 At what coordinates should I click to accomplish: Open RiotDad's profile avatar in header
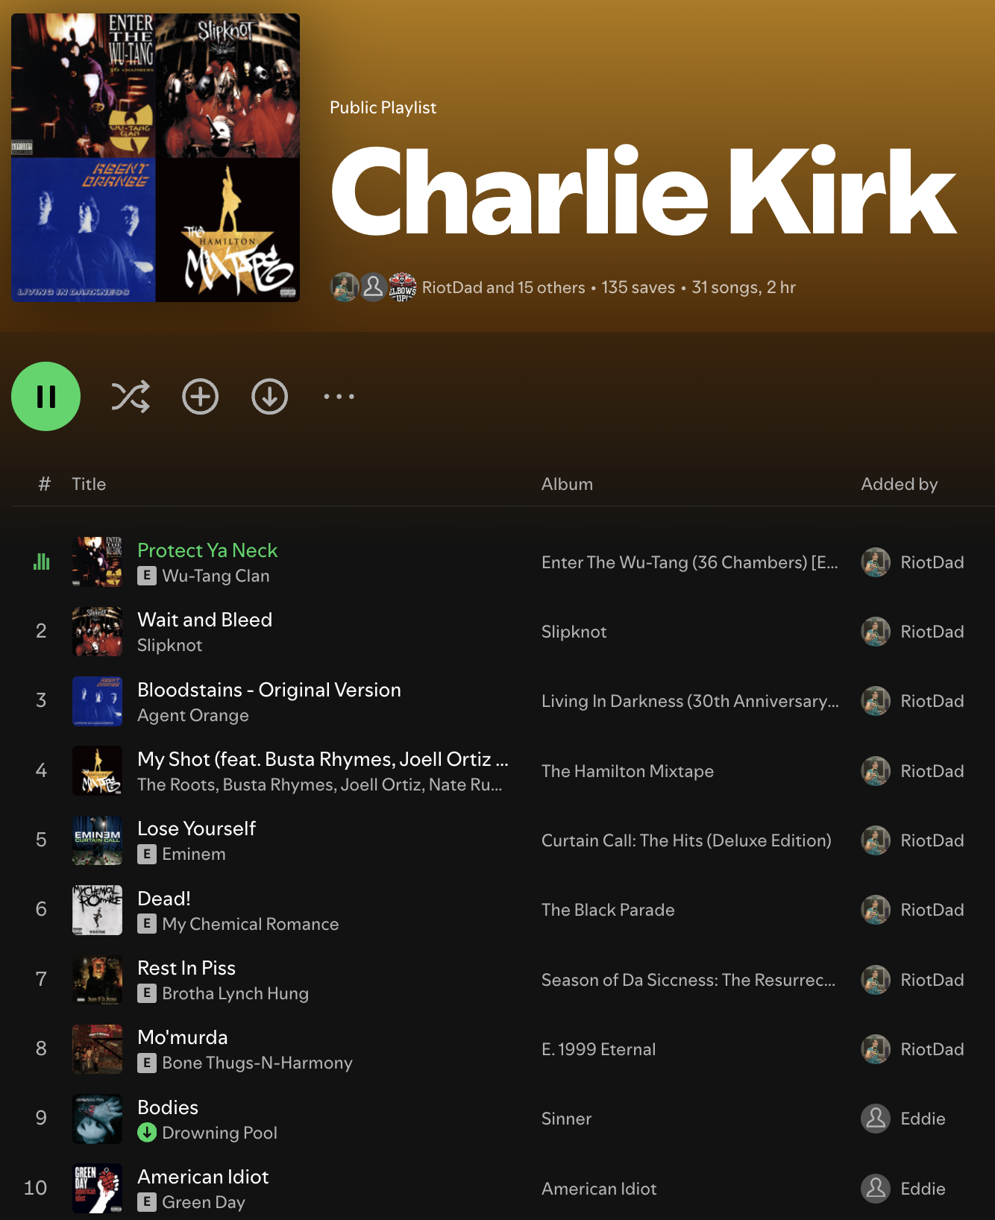pos(345,287)
